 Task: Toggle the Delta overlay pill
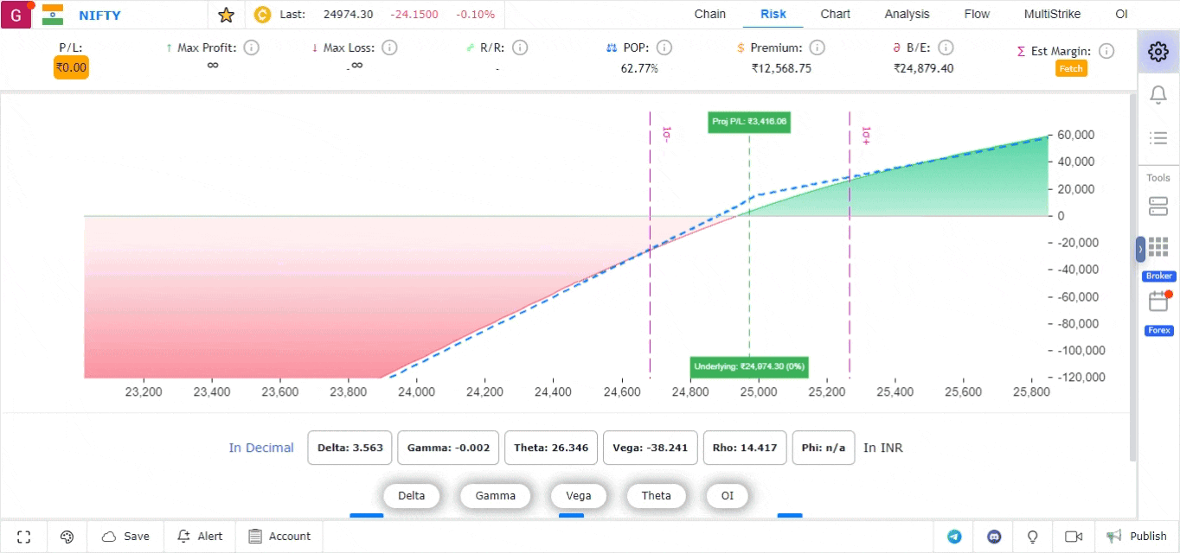point(411,496)
